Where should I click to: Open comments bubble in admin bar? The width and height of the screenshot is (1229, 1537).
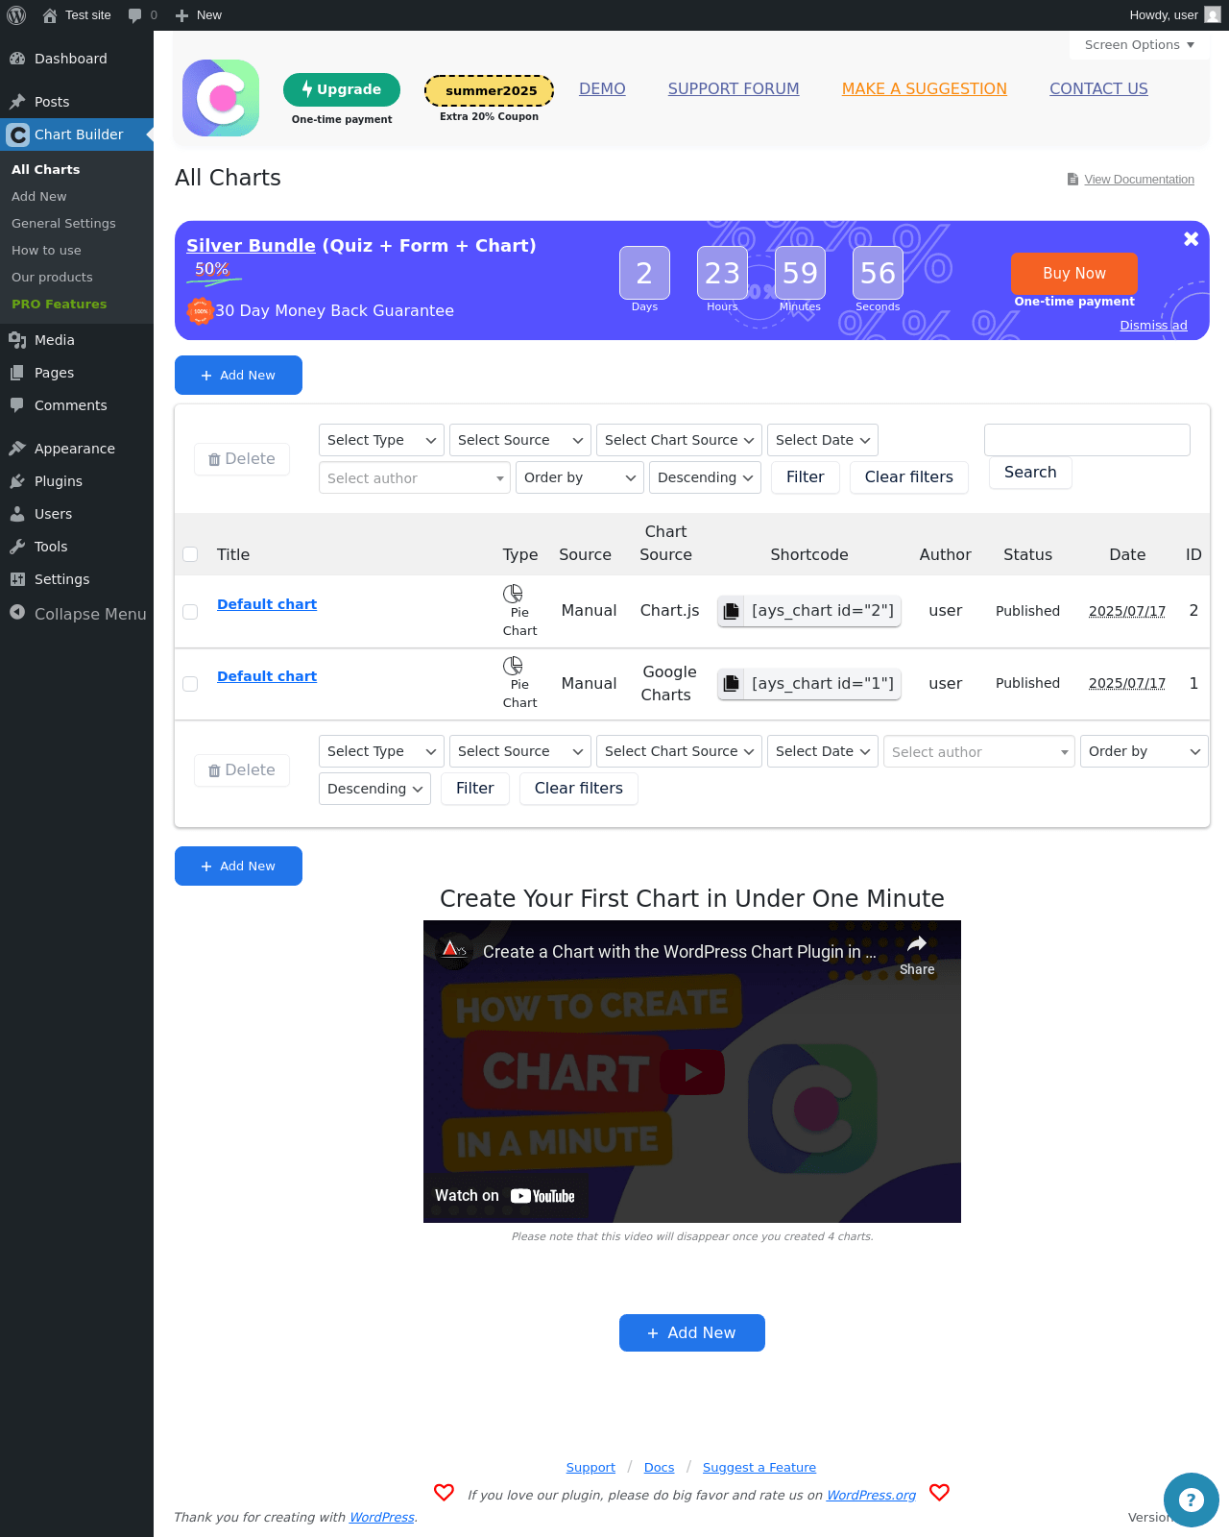click(x=134, y=15)
